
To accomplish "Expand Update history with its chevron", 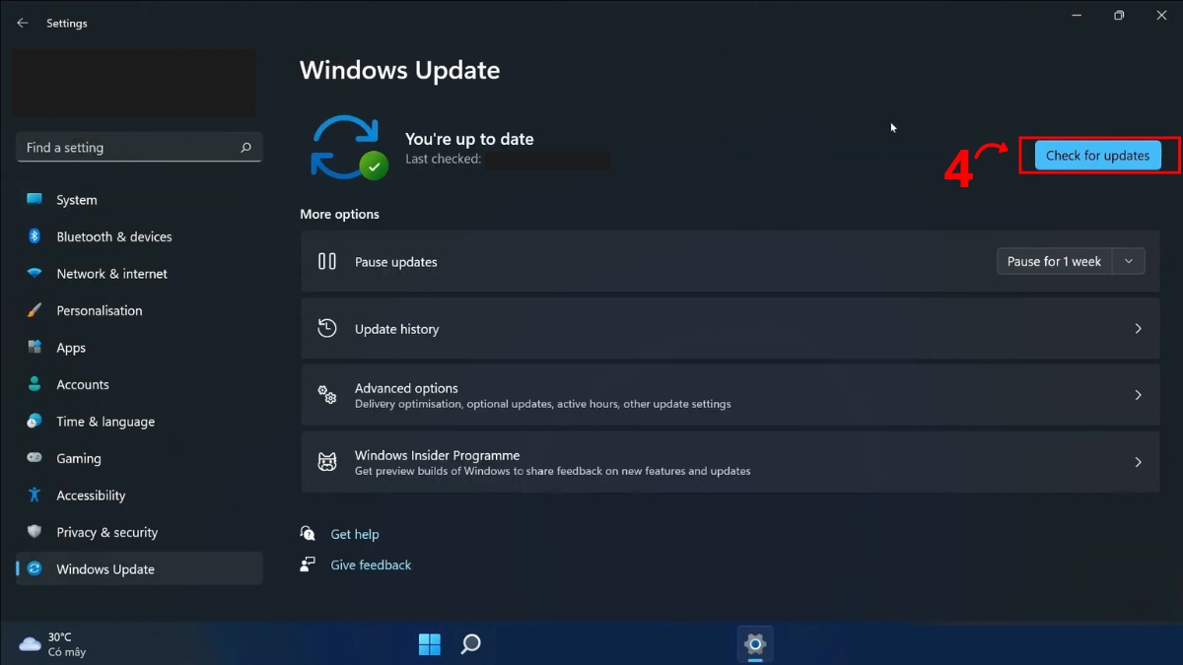I will (1138, 328).
